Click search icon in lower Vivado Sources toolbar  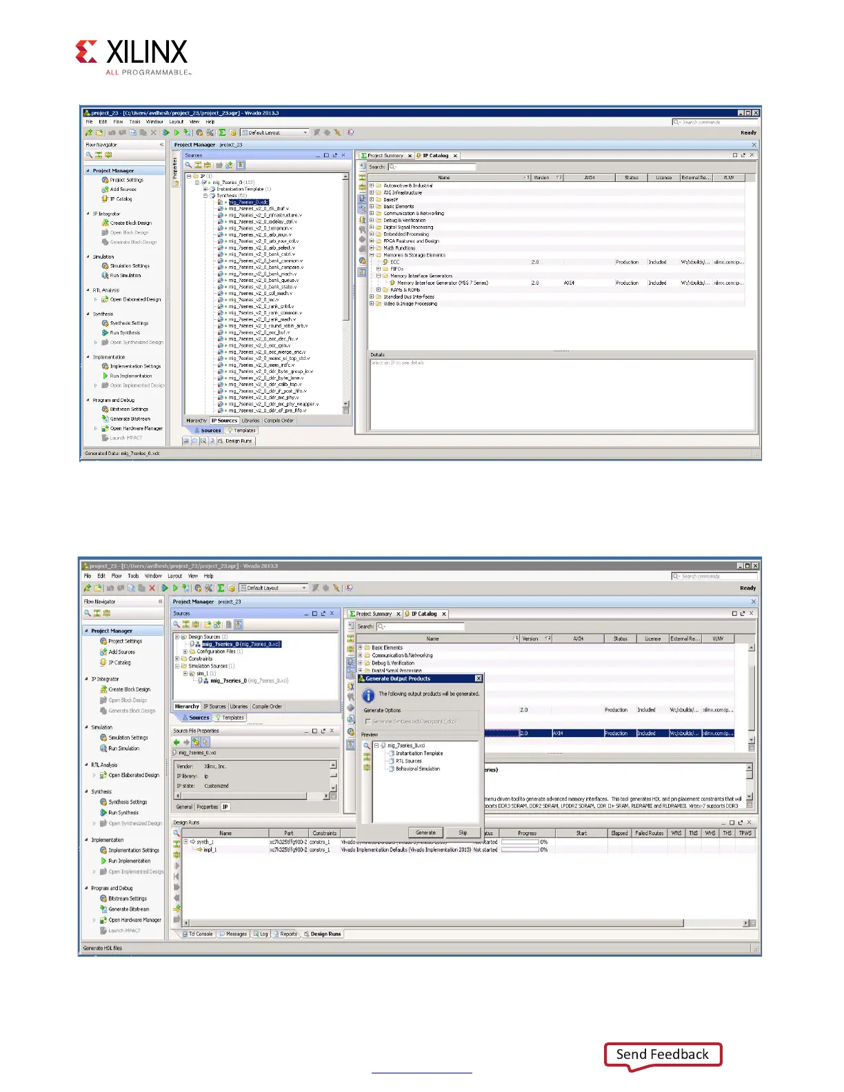[x=177, y=625]
